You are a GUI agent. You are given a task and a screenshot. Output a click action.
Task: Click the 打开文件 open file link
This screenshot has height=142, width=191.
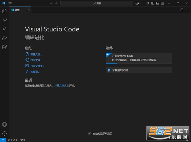click(x=36, y=60)
